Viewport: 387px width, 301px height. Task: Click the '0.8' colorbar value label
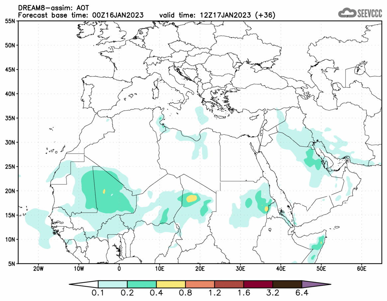tap(185, 293)
